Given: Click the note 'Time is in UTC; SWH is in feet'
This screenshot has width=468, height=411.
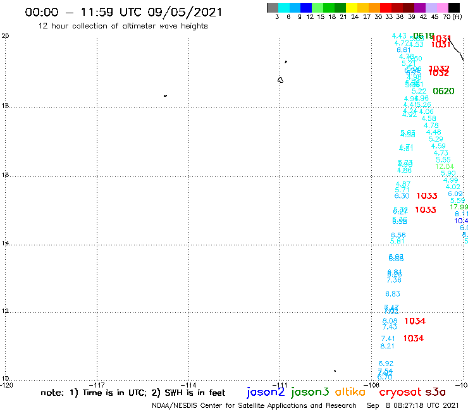Looking at the screenshot, I should (133, 393).
